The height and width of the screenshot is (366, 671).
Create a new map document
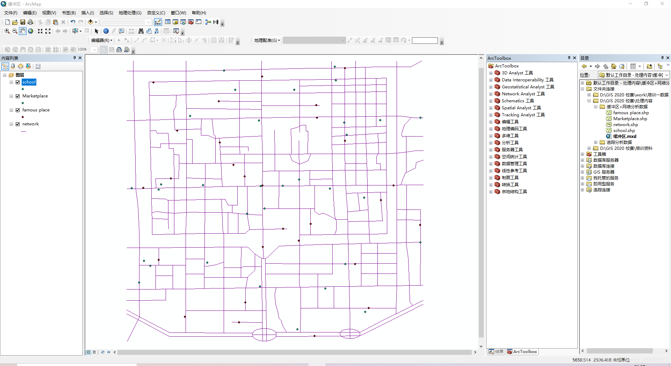point(7,22)
